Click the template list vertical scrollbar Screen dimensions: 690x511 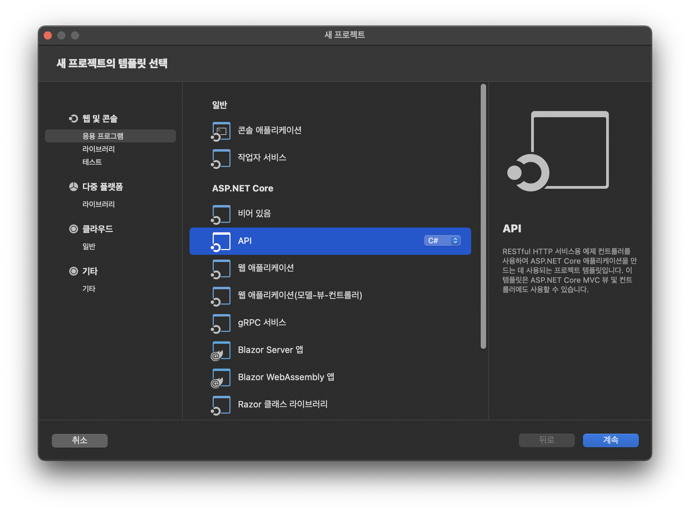[x=483, y=216]
